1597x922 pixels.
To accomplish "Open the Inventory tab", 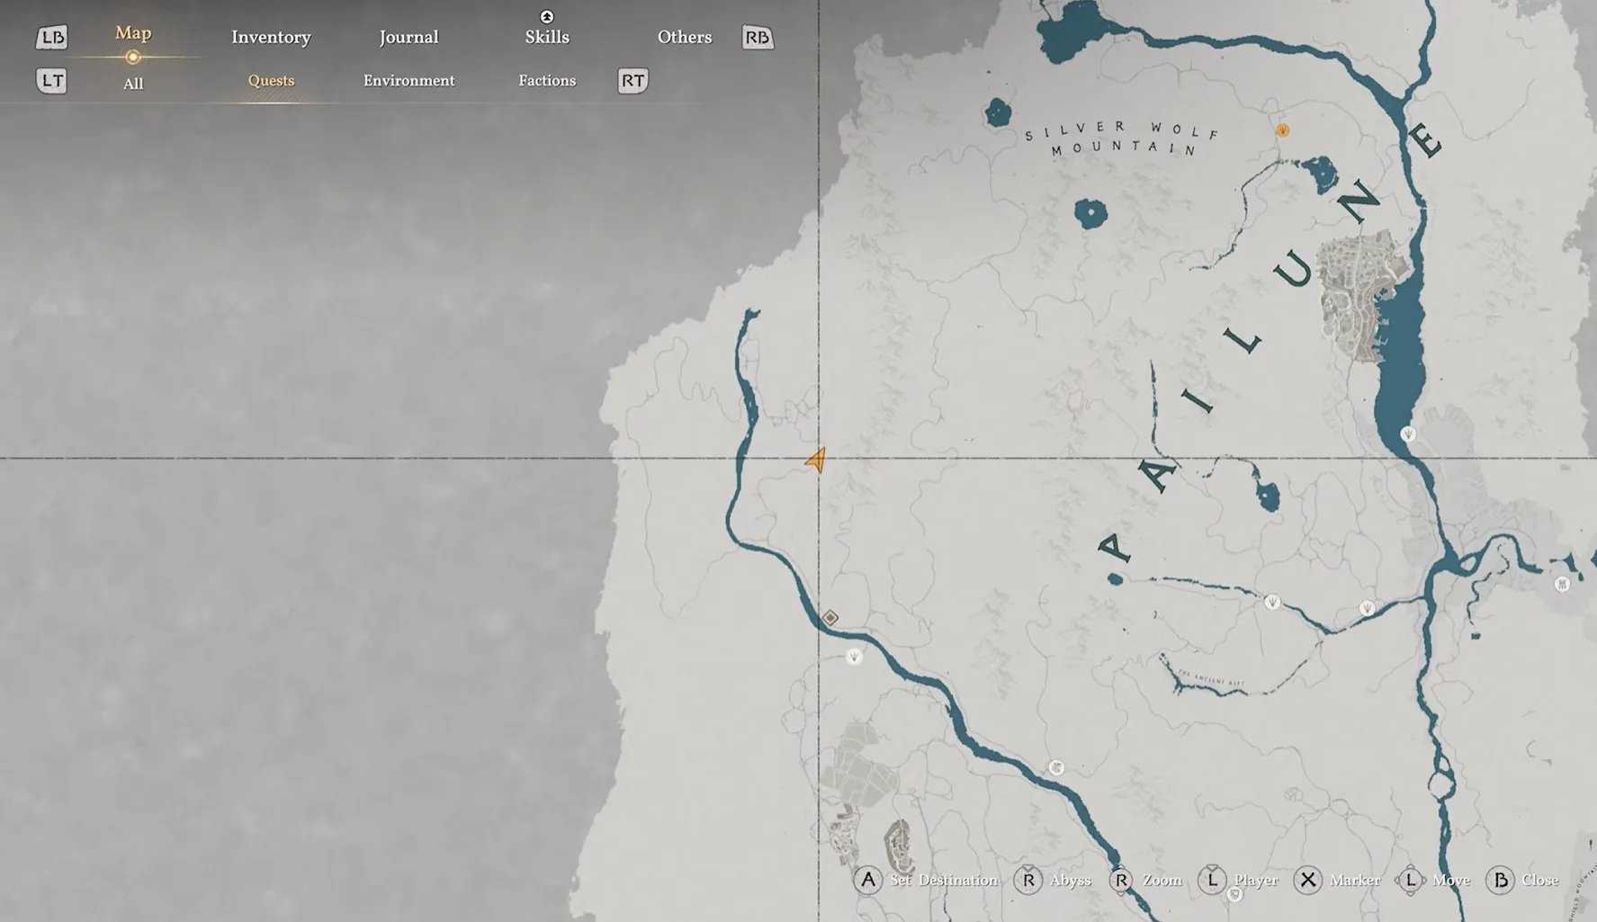I will pos(271,37).
